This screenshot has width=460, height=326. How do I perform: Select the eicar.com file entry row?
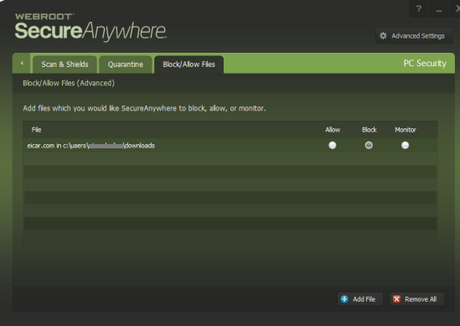(230, 145)
